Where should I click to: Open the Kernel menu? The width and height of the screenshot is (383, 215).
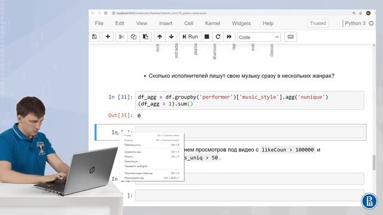tap(212, 23)
